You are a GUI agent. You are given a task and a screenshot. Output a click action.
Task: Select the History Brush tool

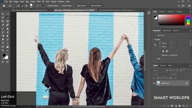(x=3, y=32)
